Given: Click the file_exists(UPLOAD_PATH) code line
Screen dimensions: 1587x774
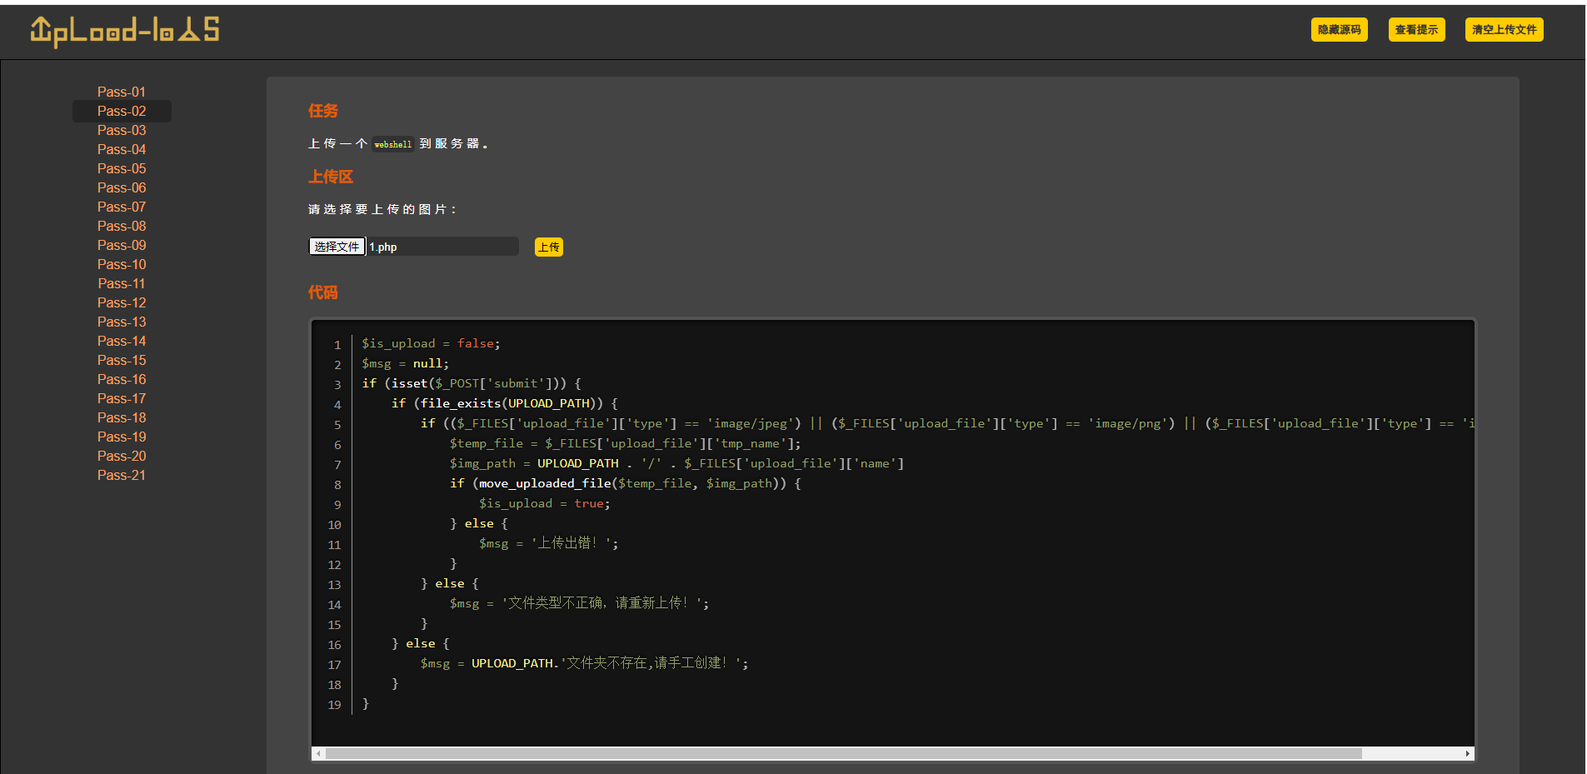Looking at the screenshot, I should click(x=505, y=403).
